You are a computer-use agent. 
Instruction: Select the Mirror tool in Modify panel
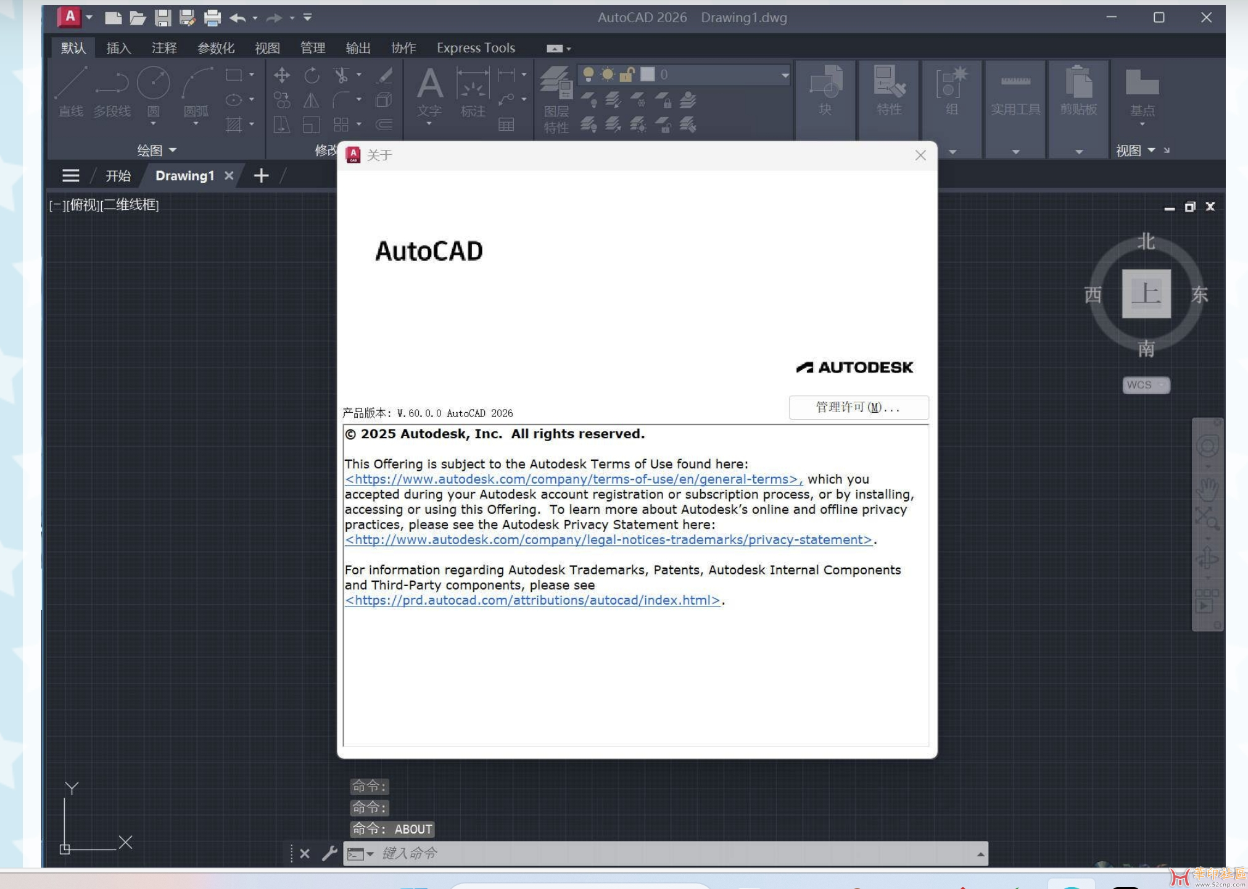tap(312, 100)
